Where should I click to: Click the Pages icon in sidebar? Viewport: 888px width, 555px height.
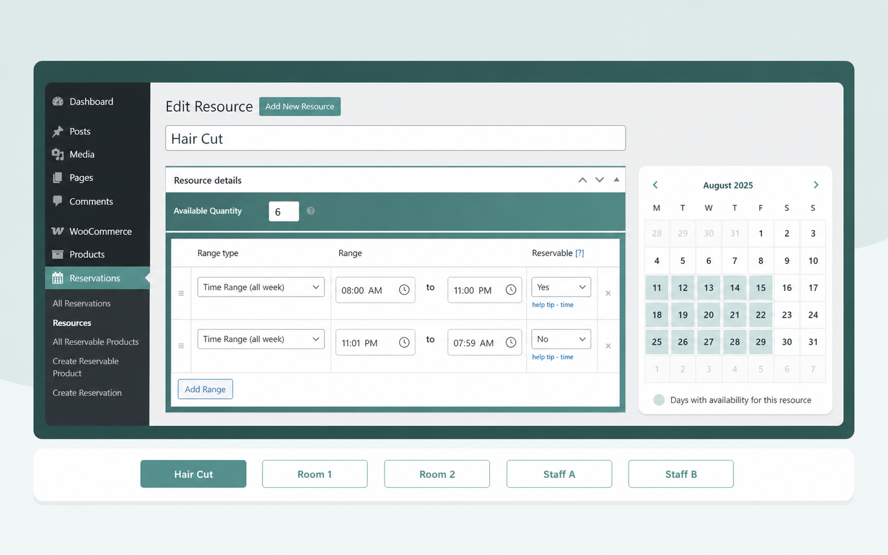click(x=58, y=178)
